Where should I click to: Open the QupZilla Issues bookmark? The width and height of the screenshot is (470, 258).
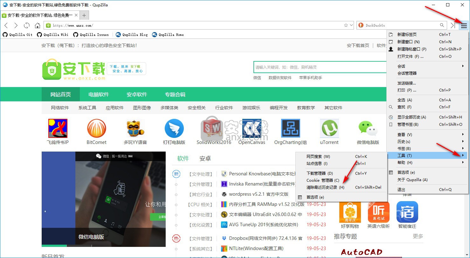91,35
